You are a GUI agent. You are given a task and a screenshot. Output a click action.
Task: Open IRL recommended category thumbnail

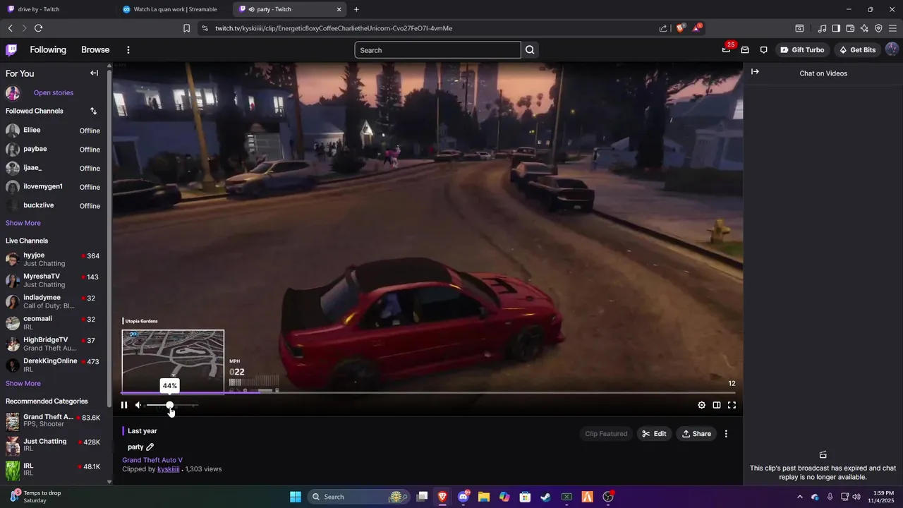[x=13, y=469]
